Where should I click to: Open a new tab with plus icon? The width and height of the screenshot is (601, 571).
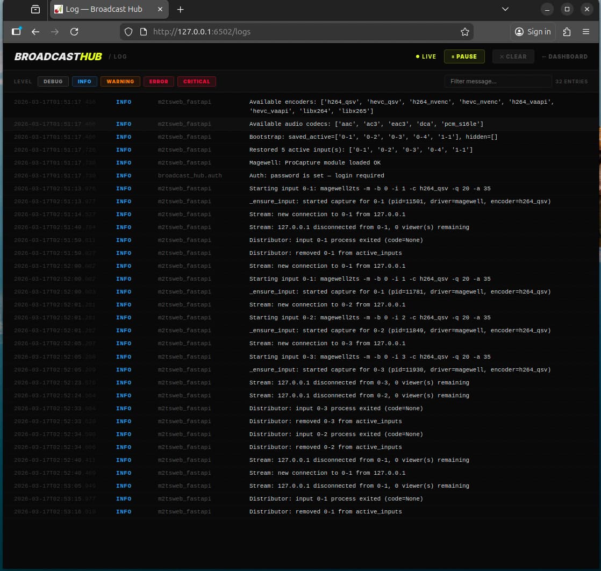click(x=180, y=10)
